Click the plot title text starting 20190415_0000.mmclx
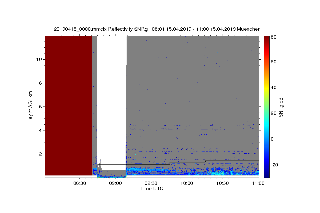 (x=157, y=29)
